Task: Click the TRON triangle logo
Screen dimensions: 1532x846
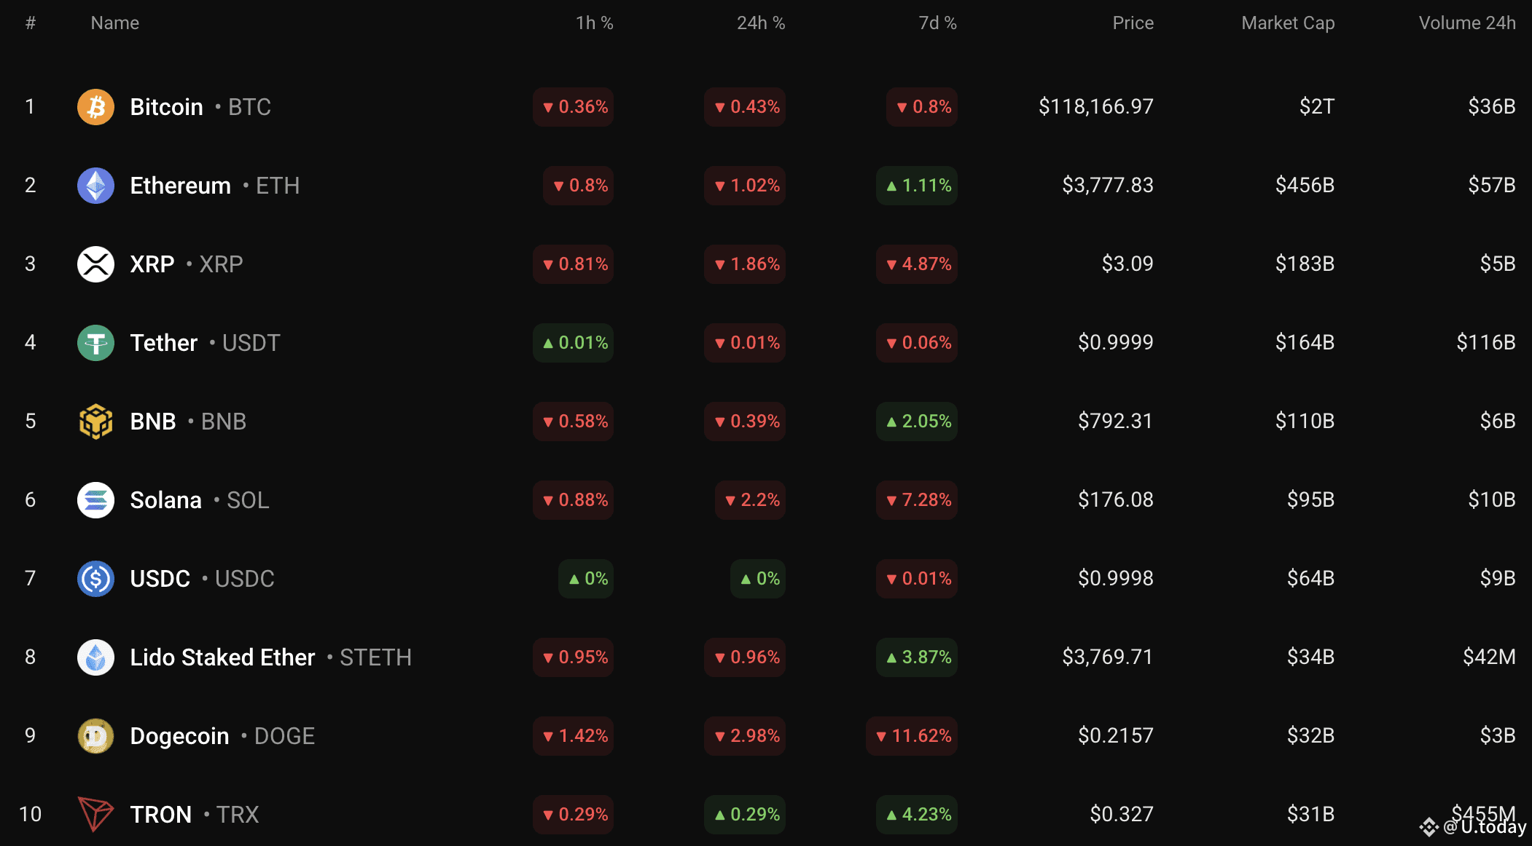Action: point(95,814)
